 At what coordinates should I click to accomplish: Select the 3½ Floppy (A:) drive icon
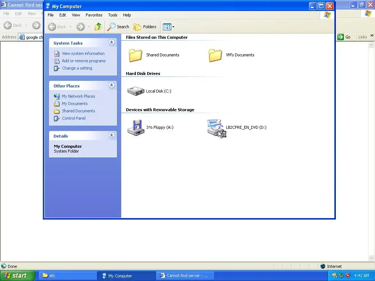[135, 128]
